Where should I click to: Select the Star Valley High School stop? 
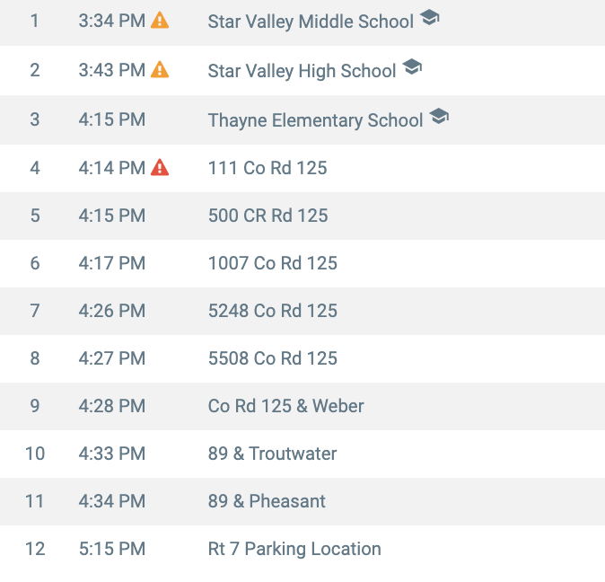tap(302, 71)
